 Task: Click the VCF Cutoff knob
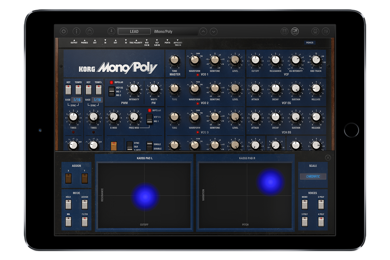255,60
